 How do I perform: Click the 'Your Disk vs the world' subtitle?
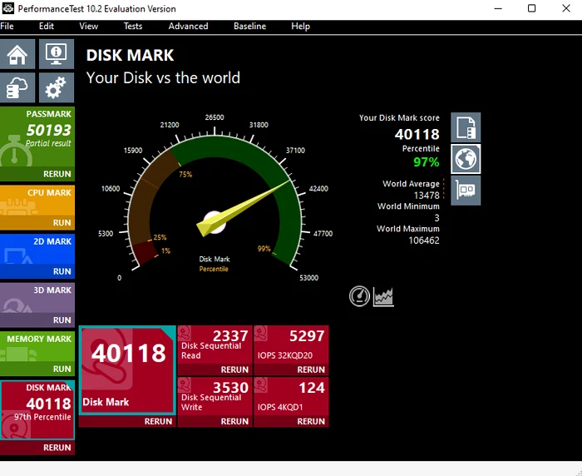pyautogui.click(x=163, y=78)
